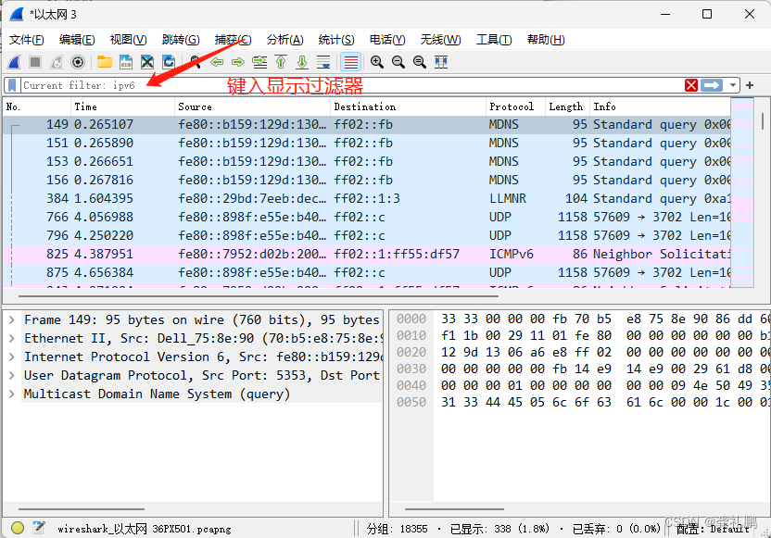Jump to the first packet
The image size is (771, 538).
[281, 62]
